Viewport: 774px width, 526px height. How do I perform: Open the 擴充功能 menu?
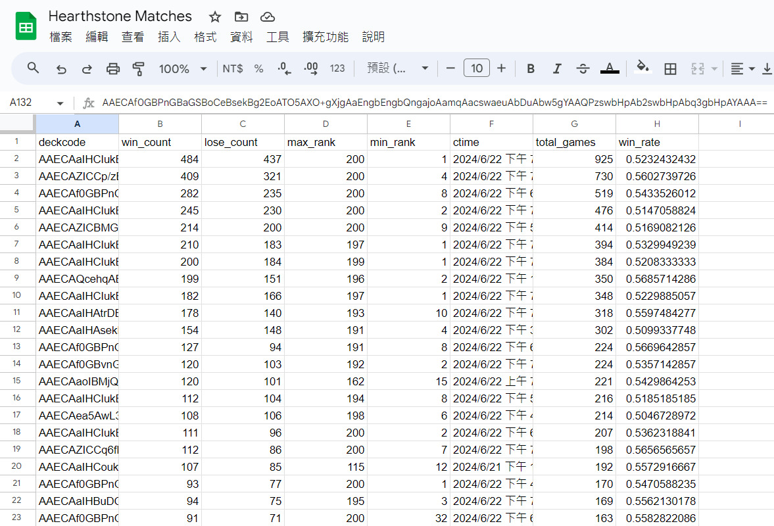[326, 37]
